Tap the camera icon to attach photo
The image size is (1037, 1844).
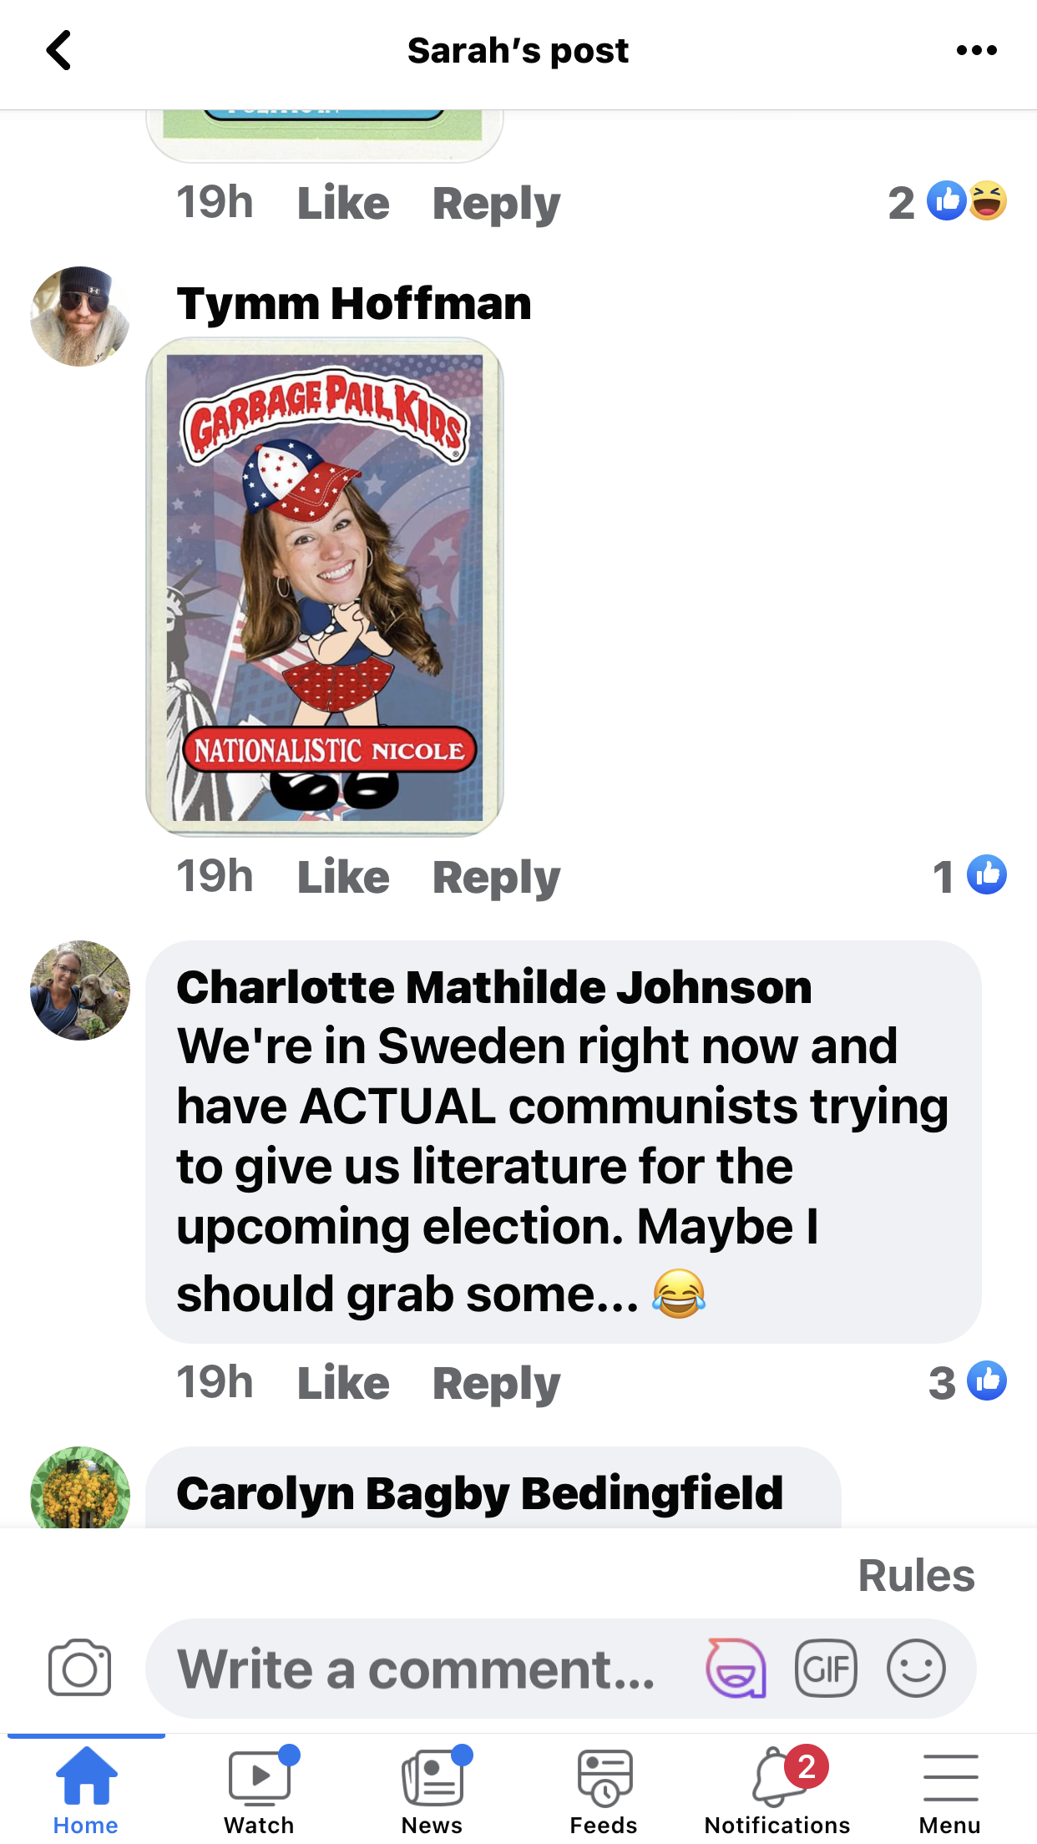tap(79, 1668)
